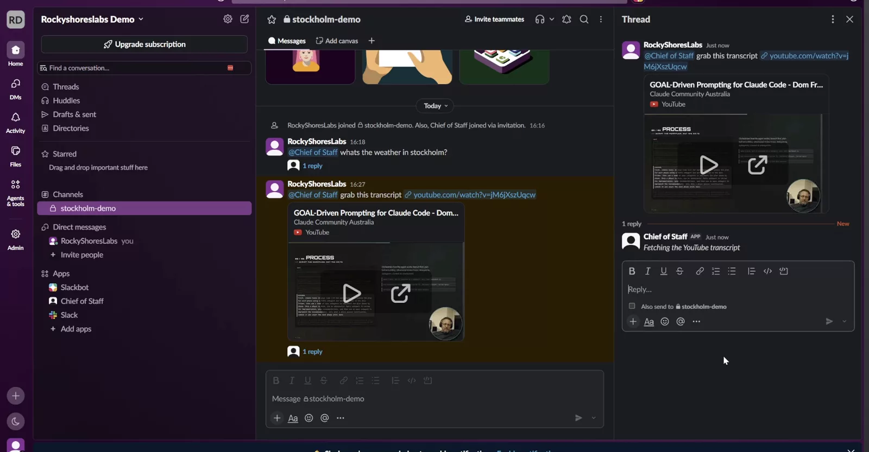Toggle text formatting in thread reply box
The height and width of the screenshot is (452, 869).
tap(648, 322)
